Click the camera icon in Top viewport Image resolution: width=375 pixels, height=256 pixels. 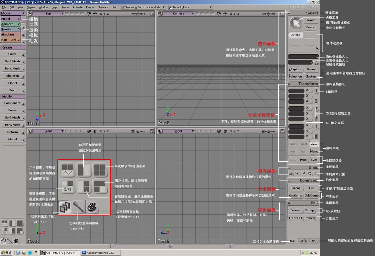89,14
